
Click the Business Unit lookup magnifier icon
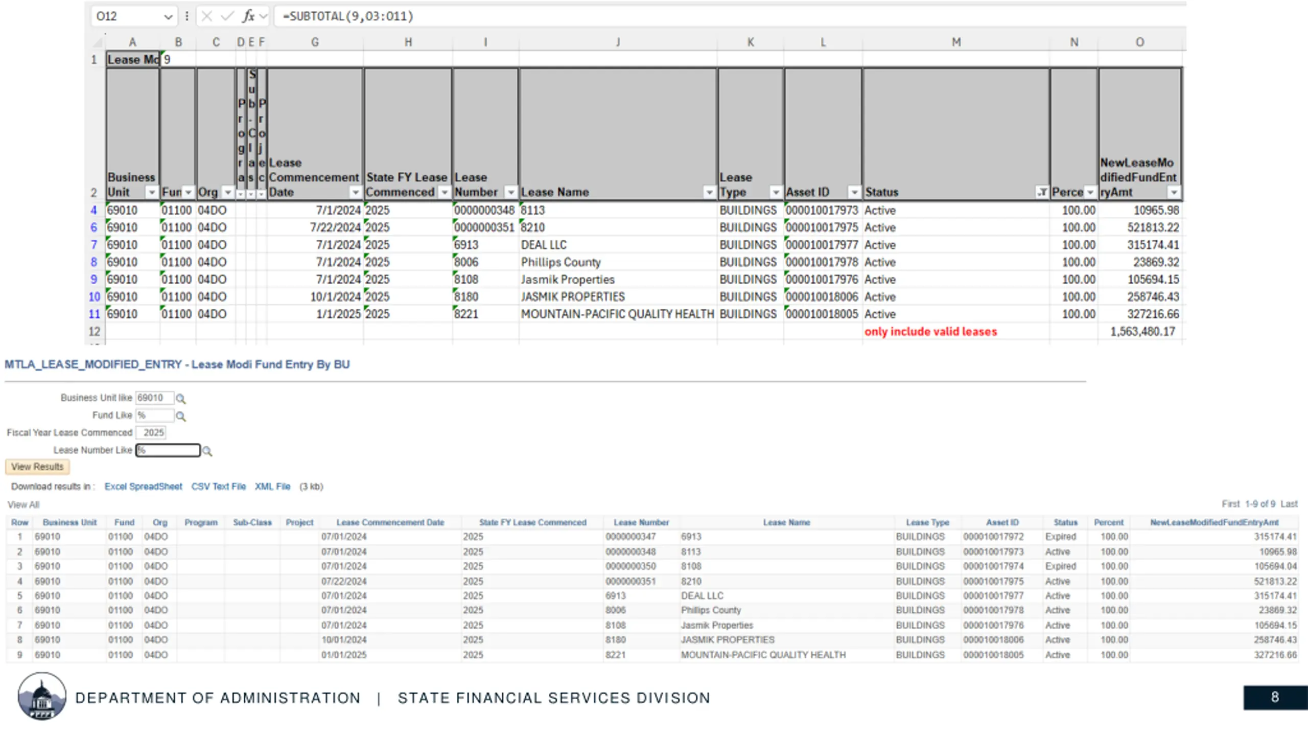tap(181, 399)
